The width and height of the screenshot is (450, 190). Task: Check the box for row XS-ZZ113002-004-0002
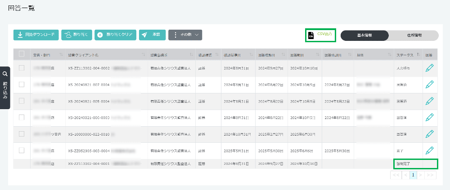click(22, 68)
